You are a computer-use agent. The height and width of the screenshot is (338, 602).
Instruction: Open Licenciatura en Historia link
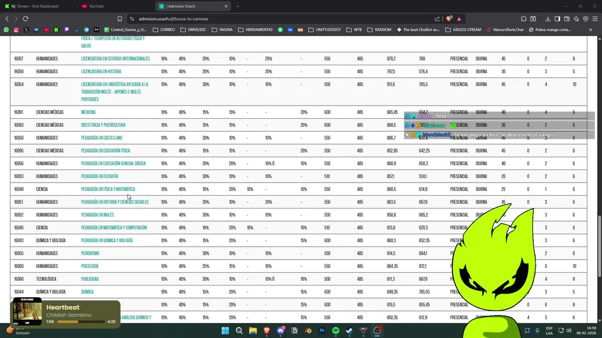tap(101, 71)
